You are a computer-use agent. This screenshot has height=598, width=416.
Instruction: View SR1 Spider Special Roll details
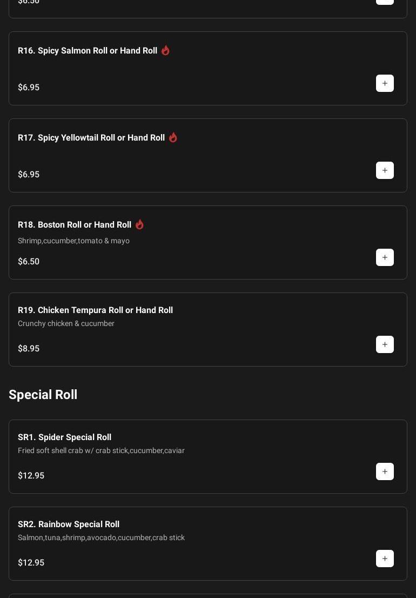pos(64,437)
